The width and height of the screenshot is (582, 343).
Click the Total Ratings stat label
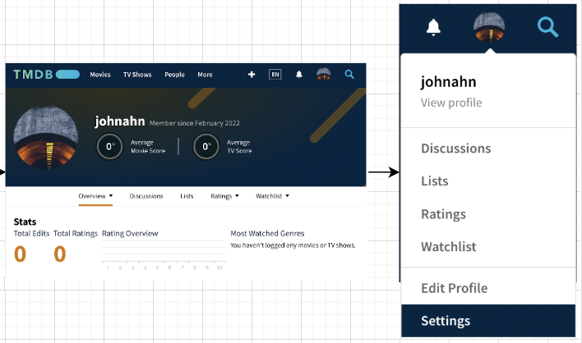point(76,233)
